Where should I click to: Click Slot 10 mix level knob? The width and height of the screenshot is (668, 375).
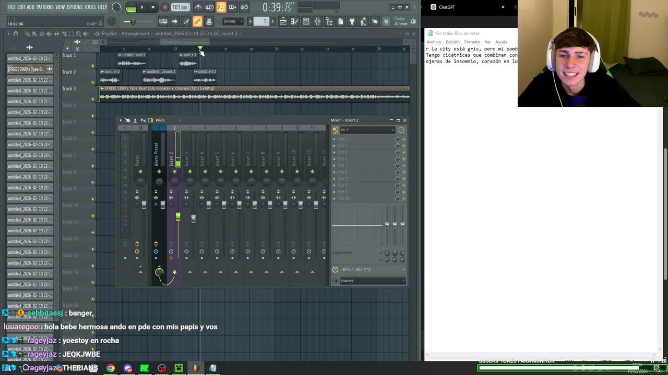[397, 198]
